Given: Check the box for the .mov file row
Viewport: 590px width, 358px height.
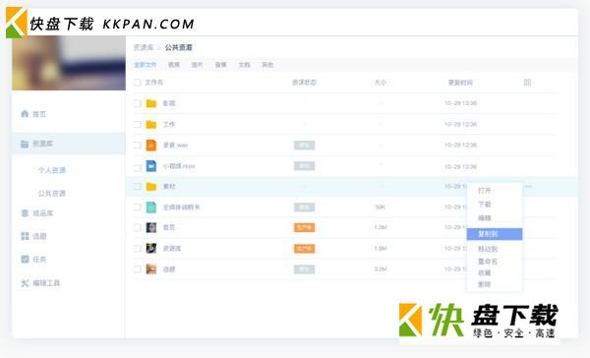Looking at the screenshot, I should point(138,167).
